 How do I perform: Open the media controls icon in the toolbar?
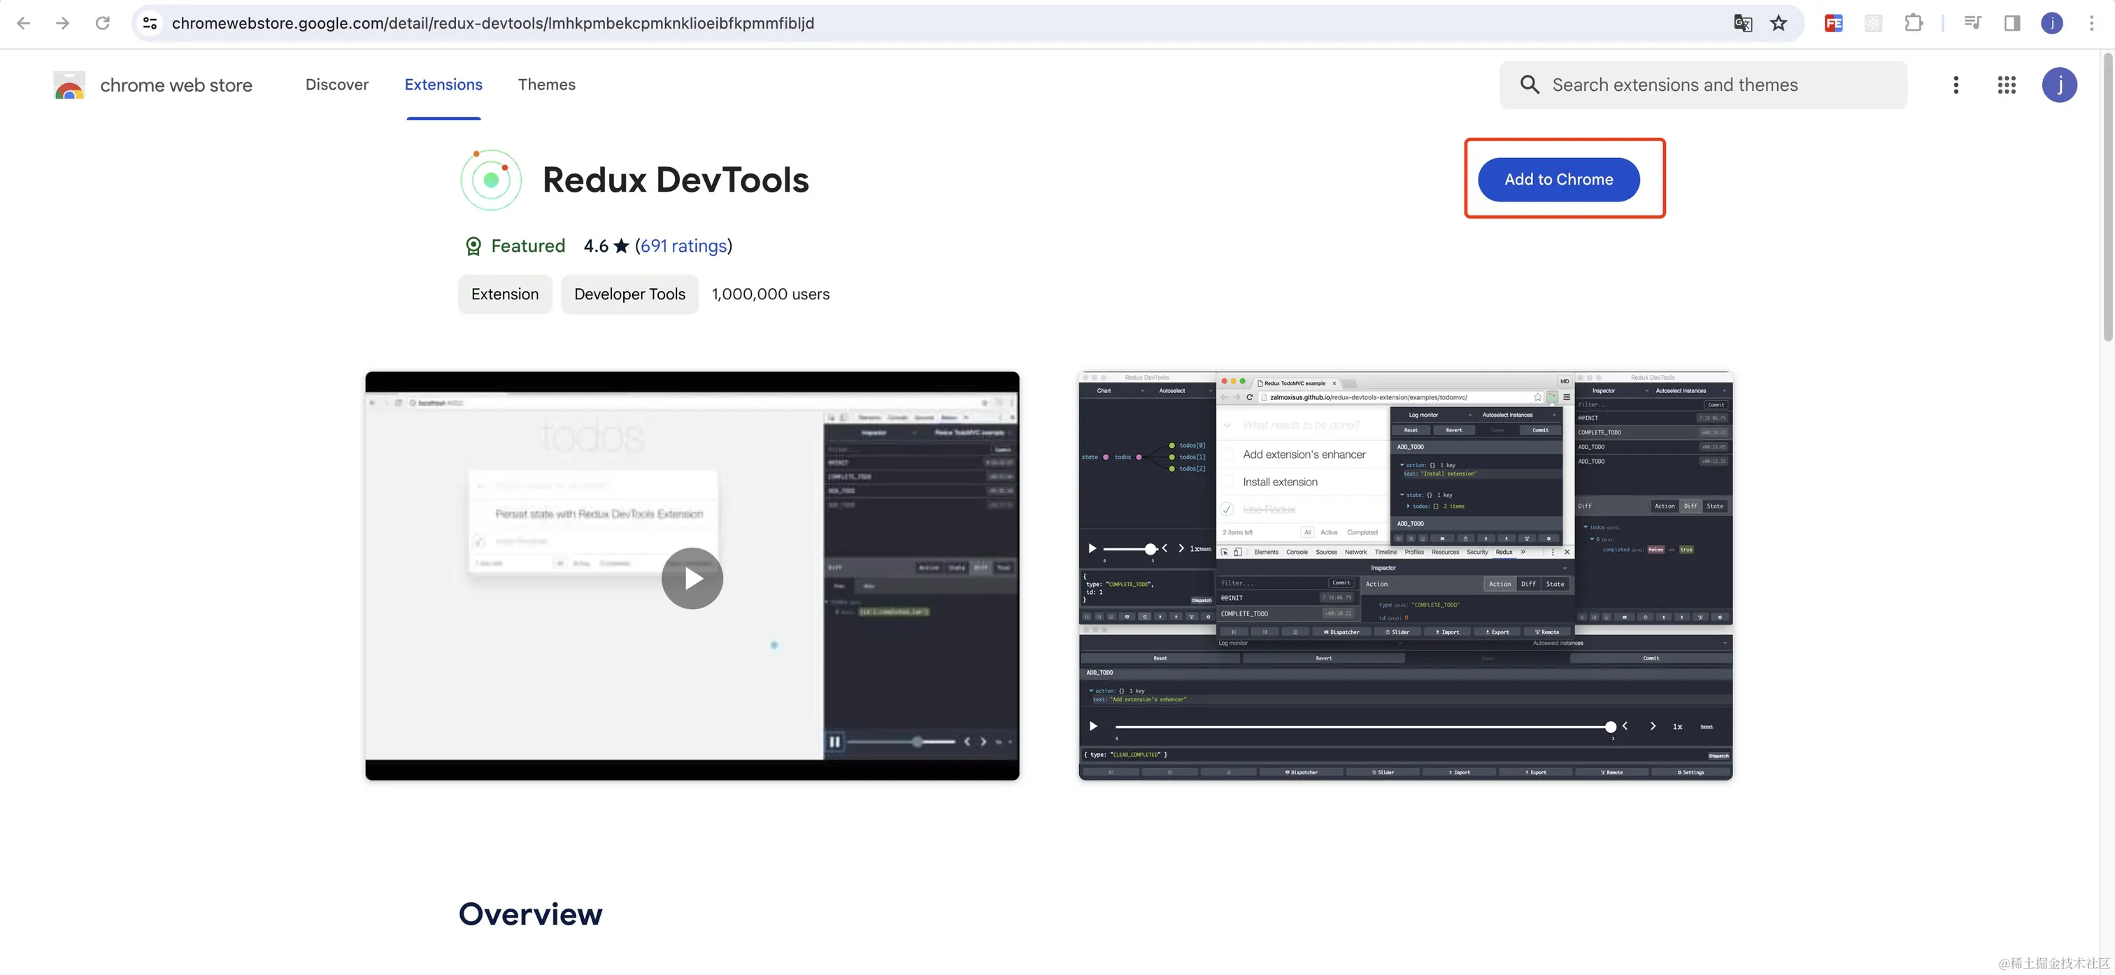click(x=1972, y=22)
